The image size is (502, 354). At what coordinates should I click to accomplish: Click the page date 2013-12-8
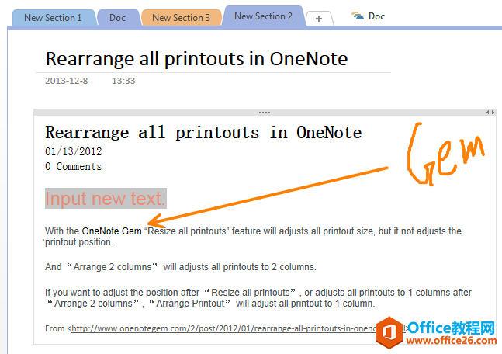click(x=66, y=81)
